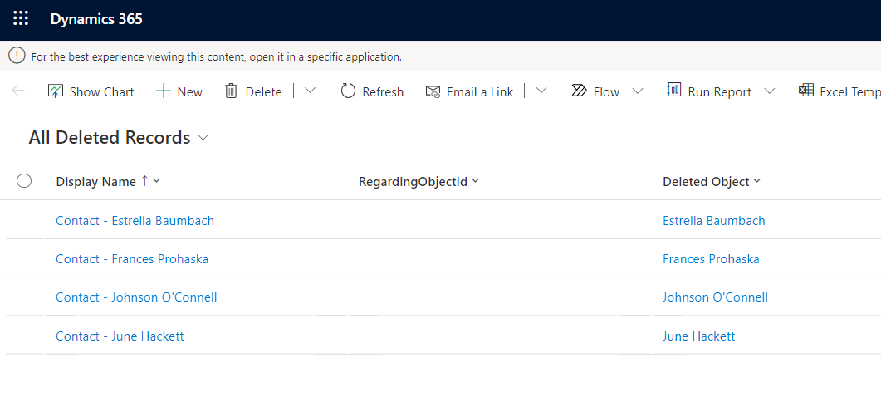The image size is (881, 412).
Task: Click the Delete trash can icon
Action: tap(232, 91)
